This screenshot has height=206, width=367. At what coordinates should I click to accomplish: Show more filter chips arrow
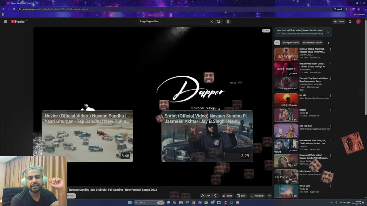click(328, 43)
